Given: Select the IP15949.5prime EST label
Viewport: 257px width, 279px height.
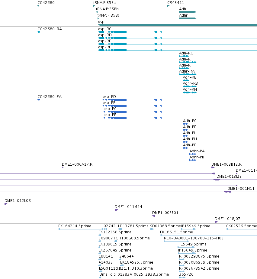Looking at the screenshot, I should (x=195, y=226).
